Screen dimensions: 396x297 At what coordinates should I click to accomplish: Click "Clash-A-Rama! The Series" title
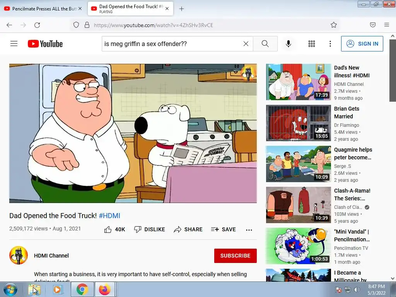(352, 195)
